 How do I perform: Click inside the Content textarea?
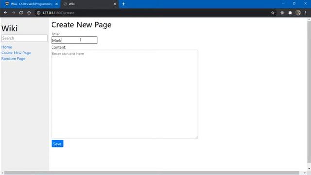coord(124,94)
